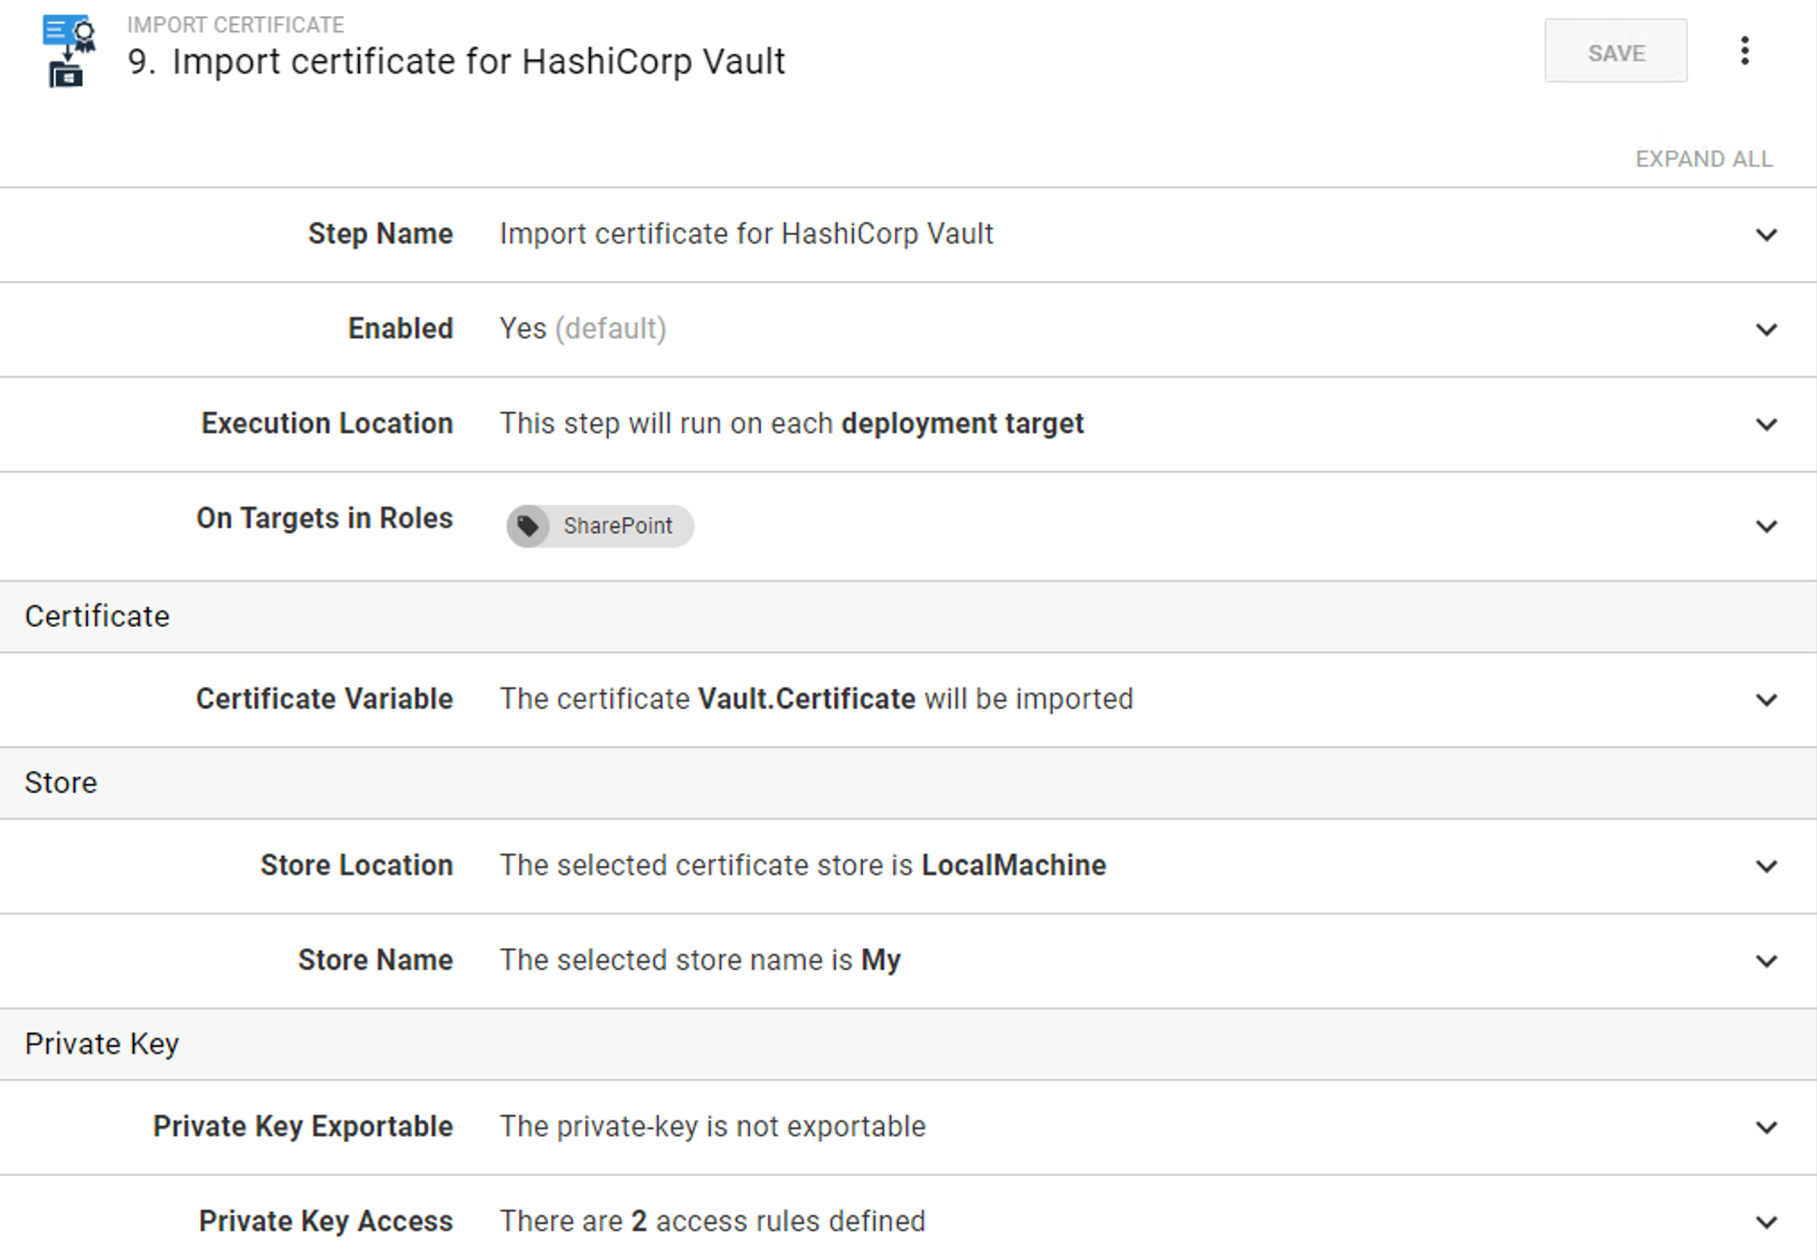Expand the Enabled row chevron
Viewport: 1817px width, 1260px height.
pyautogui.click(x=1765, y=330)
